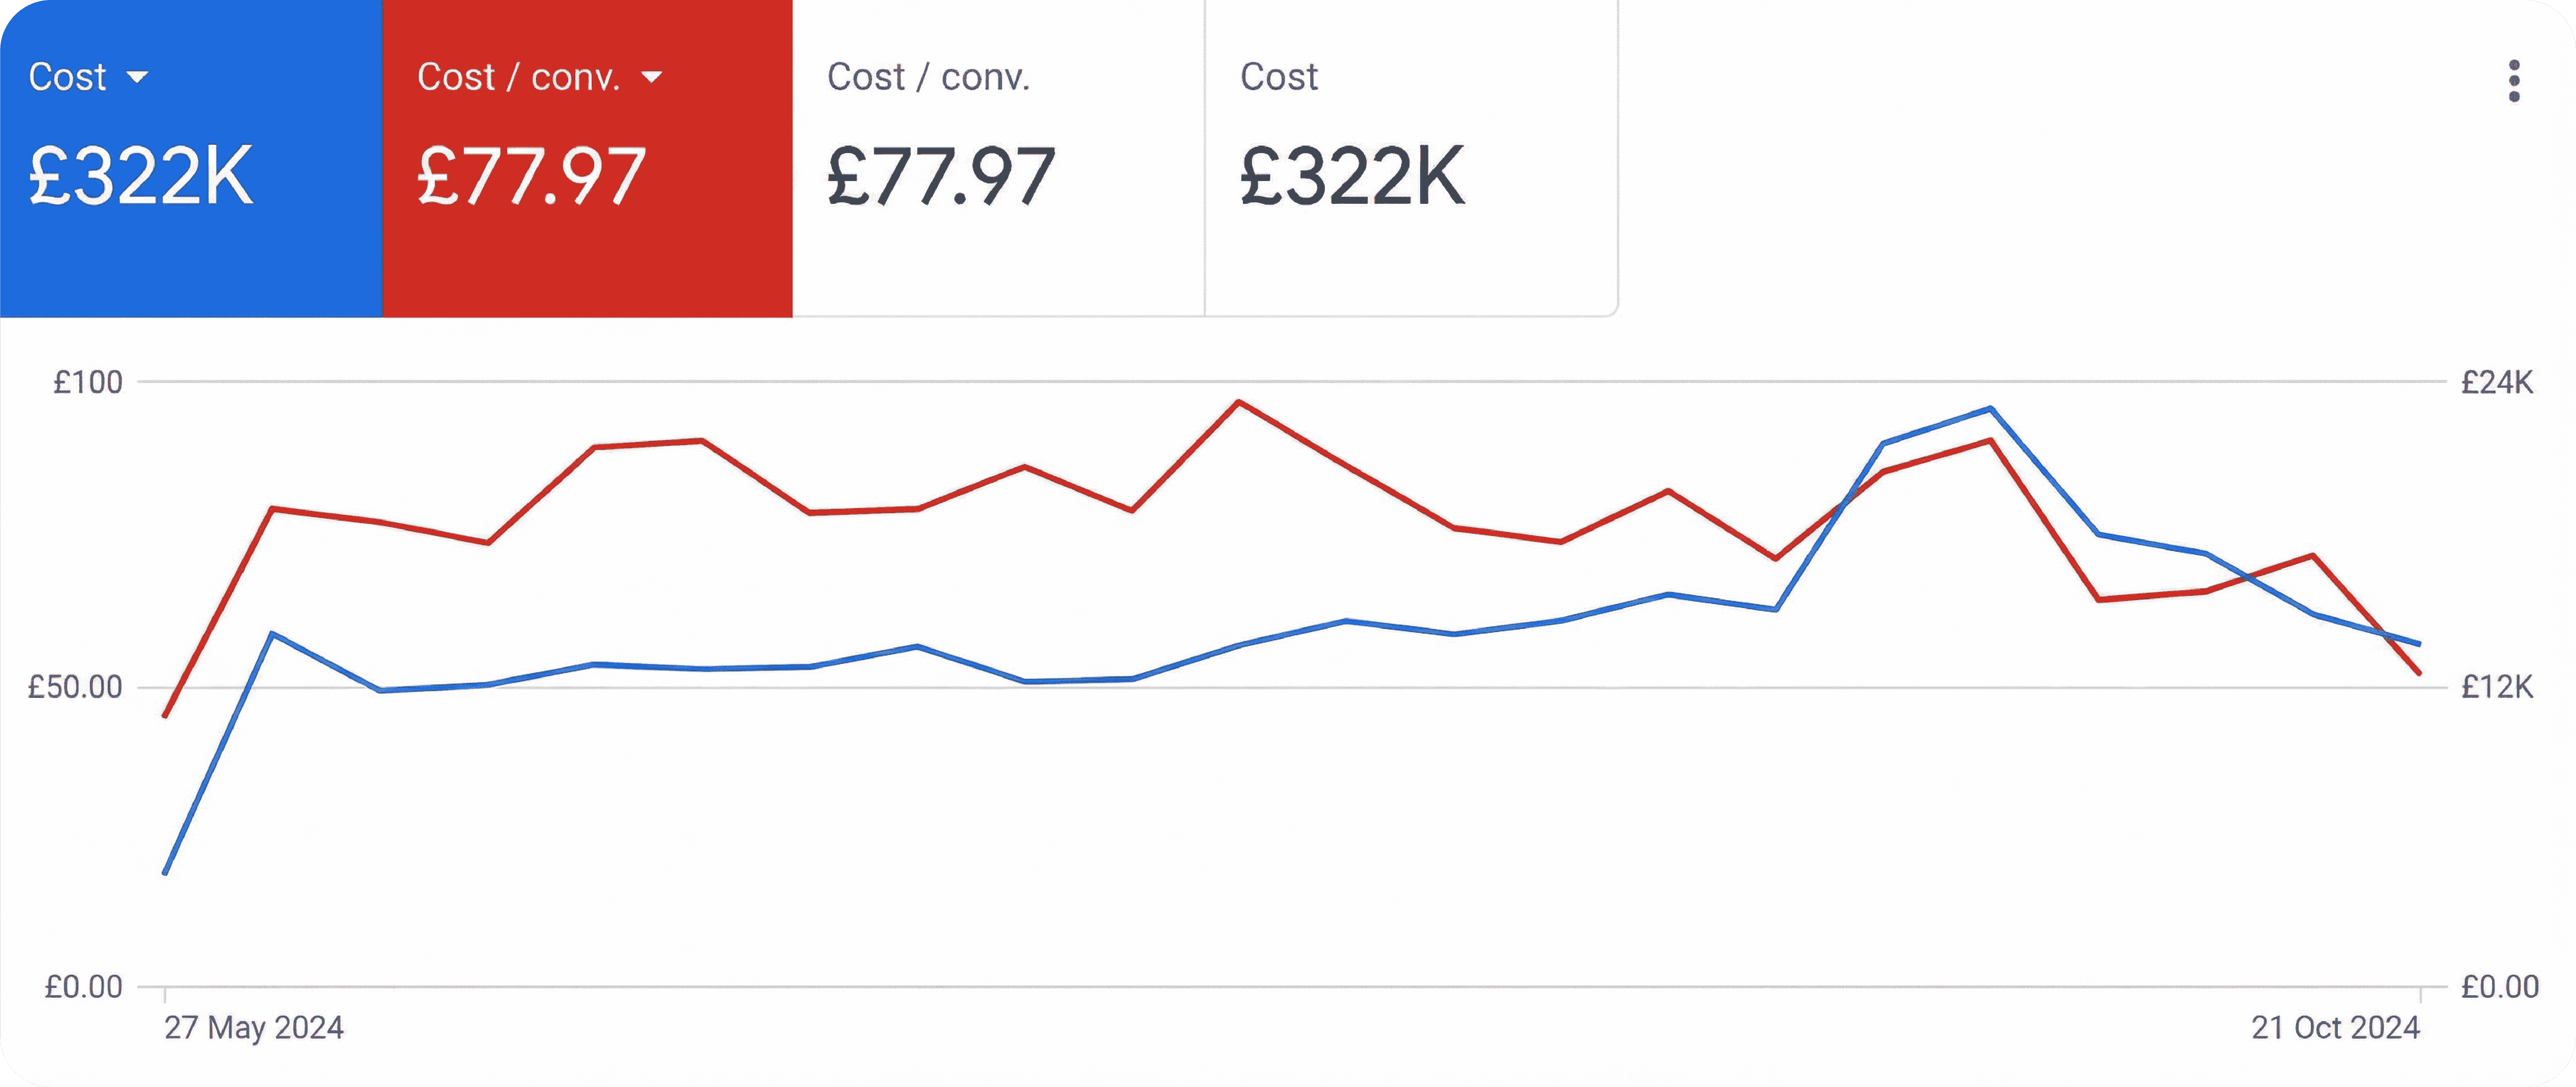Click the £50.00 left axis label

point(75,687)
